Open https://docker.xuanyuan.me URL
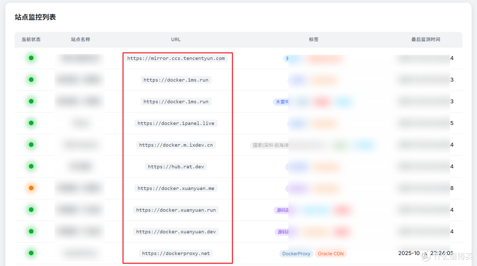Viewport: 477px width, 266px height. [x=176, y=188]
